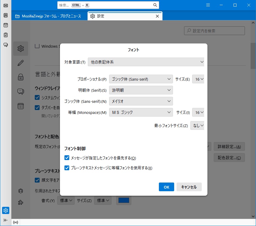Toggle メッセージが指定したフォントを優先する checkbox
The width and height of the screenshot is (256, 226).
click(67, 158)
